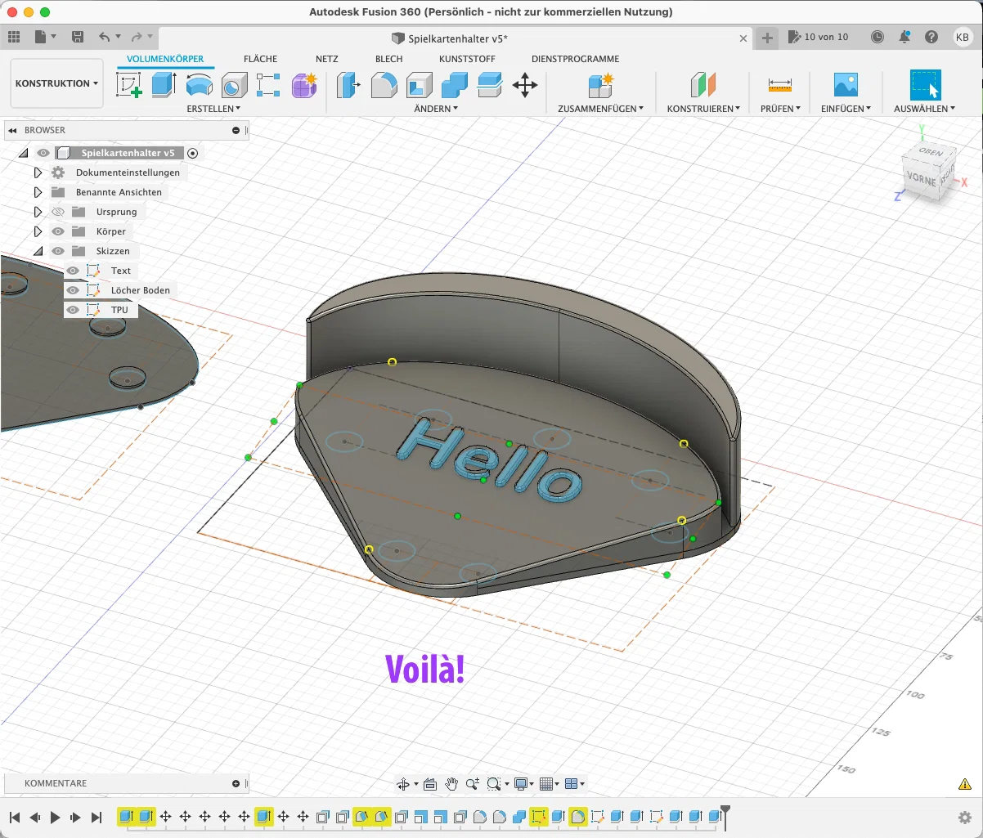Switch to the Kunststoff tab
This screenshot has width=983, height=838.
click(467, 59)
